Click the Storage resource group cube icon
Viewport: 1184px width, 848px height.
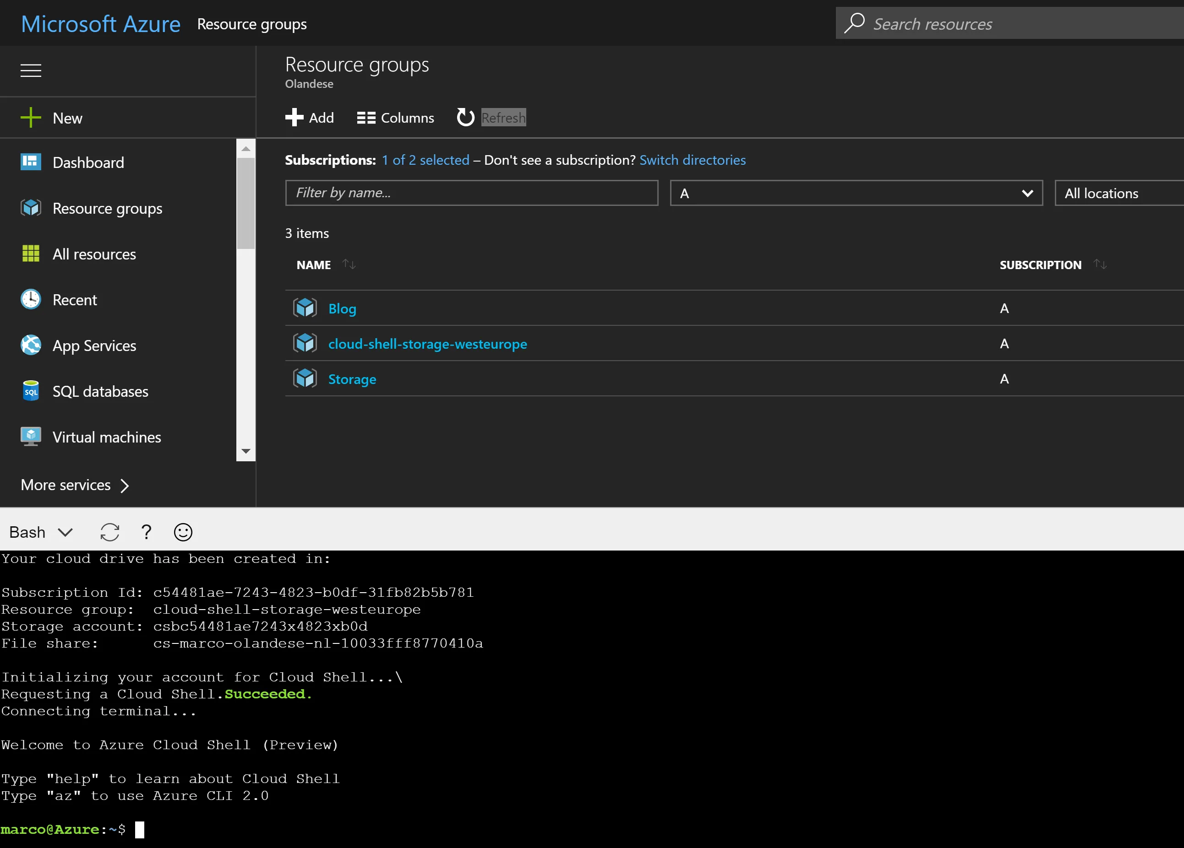[x=305, y=378]
